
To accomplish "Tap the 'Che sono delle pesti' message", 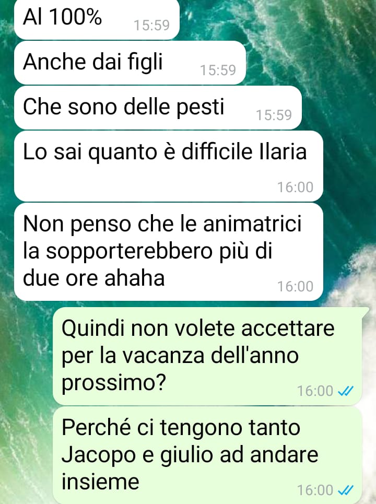I will [x=158, y=108].
